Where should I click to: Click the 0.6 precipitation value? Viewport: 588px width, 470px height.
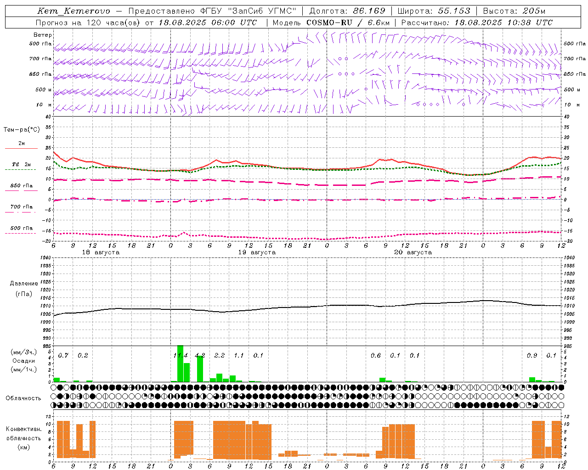[x=376, y=355]
